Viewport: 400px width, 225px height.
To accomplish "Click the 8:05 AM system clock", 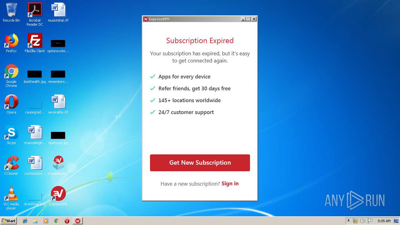I will pyautogui.click(x=384, y=221).
